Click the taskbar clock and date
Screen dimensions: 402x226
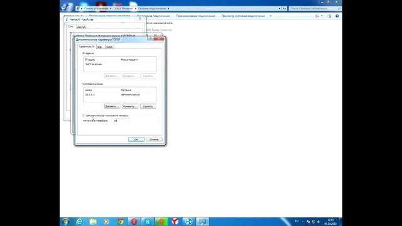tap(330, 222)
